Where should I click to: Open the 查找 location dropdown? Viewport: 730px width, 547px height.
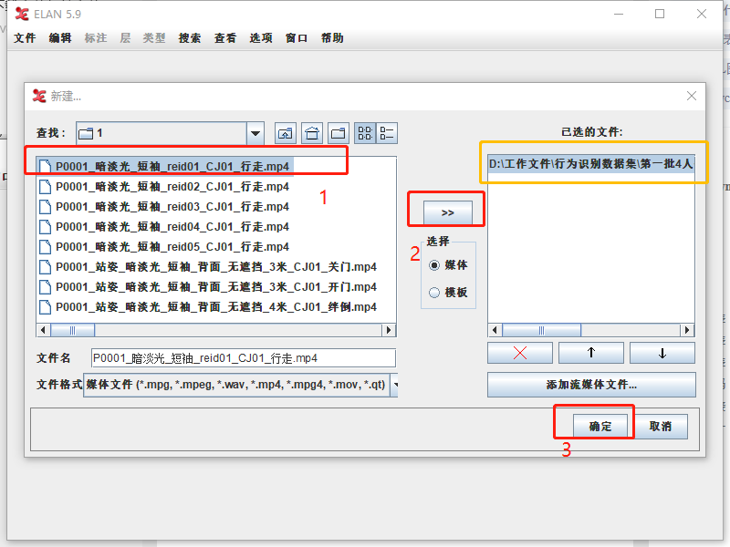(254, 132)
